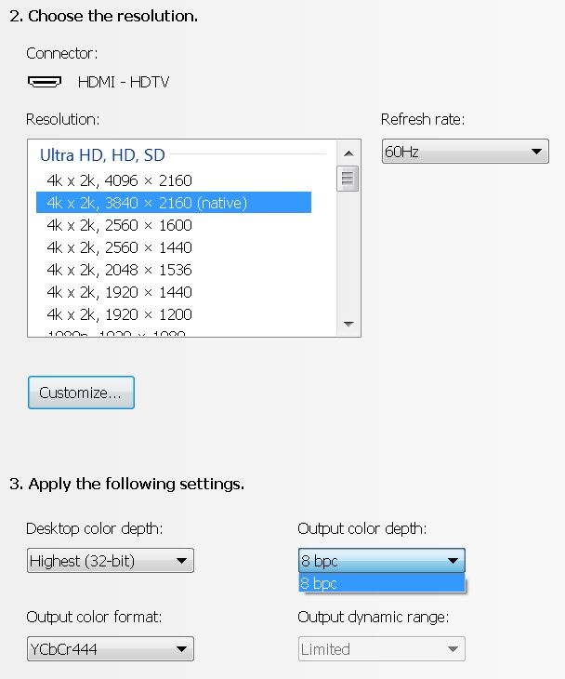Screen dimensions: 565x679
Task: Select 4k x 2k, 4096 × 2160 resolution
Action: [x=120, y=180]
